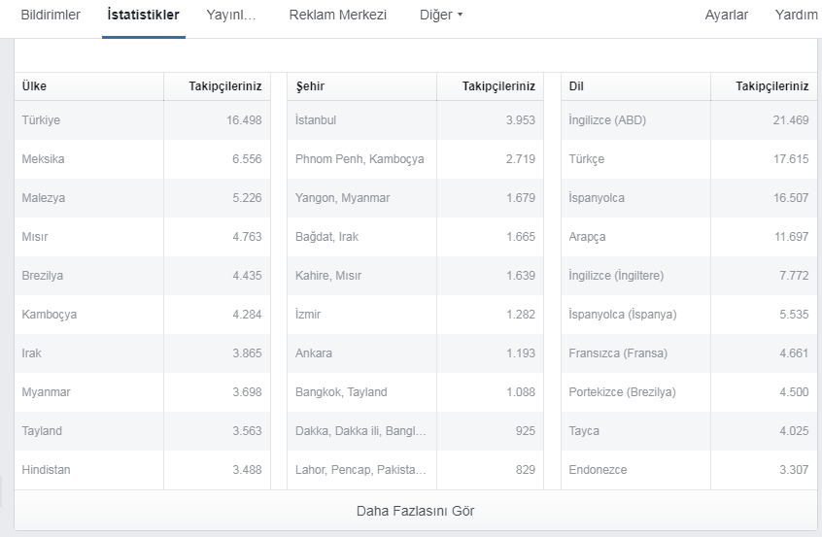Screen dimensions: 822x537
Task: Select the İstanbul city row
Action: pos(415,120)
